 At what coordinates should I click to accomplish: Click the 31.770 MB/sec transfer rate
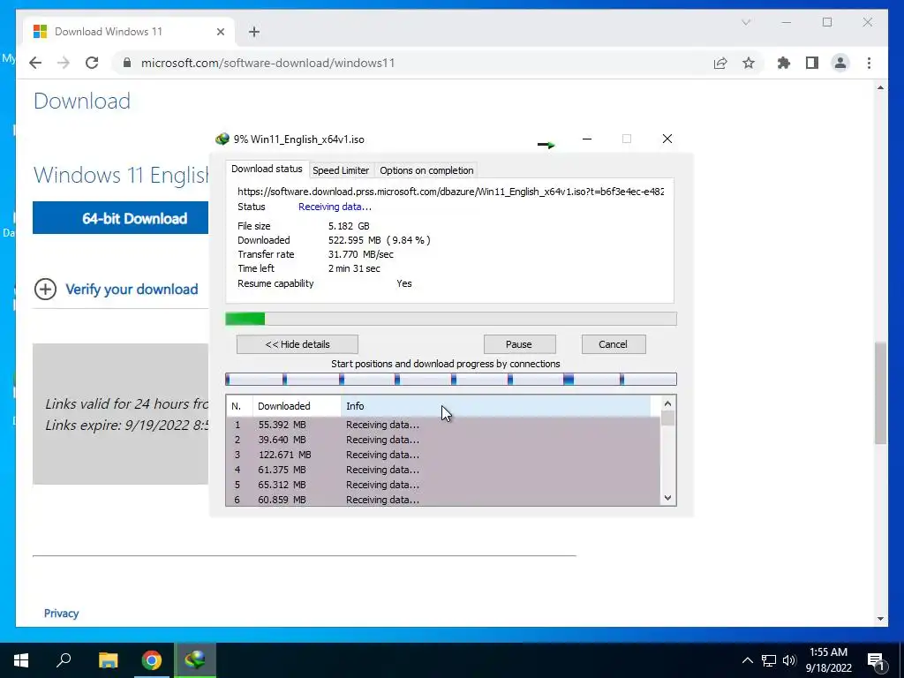pos(361,254)
